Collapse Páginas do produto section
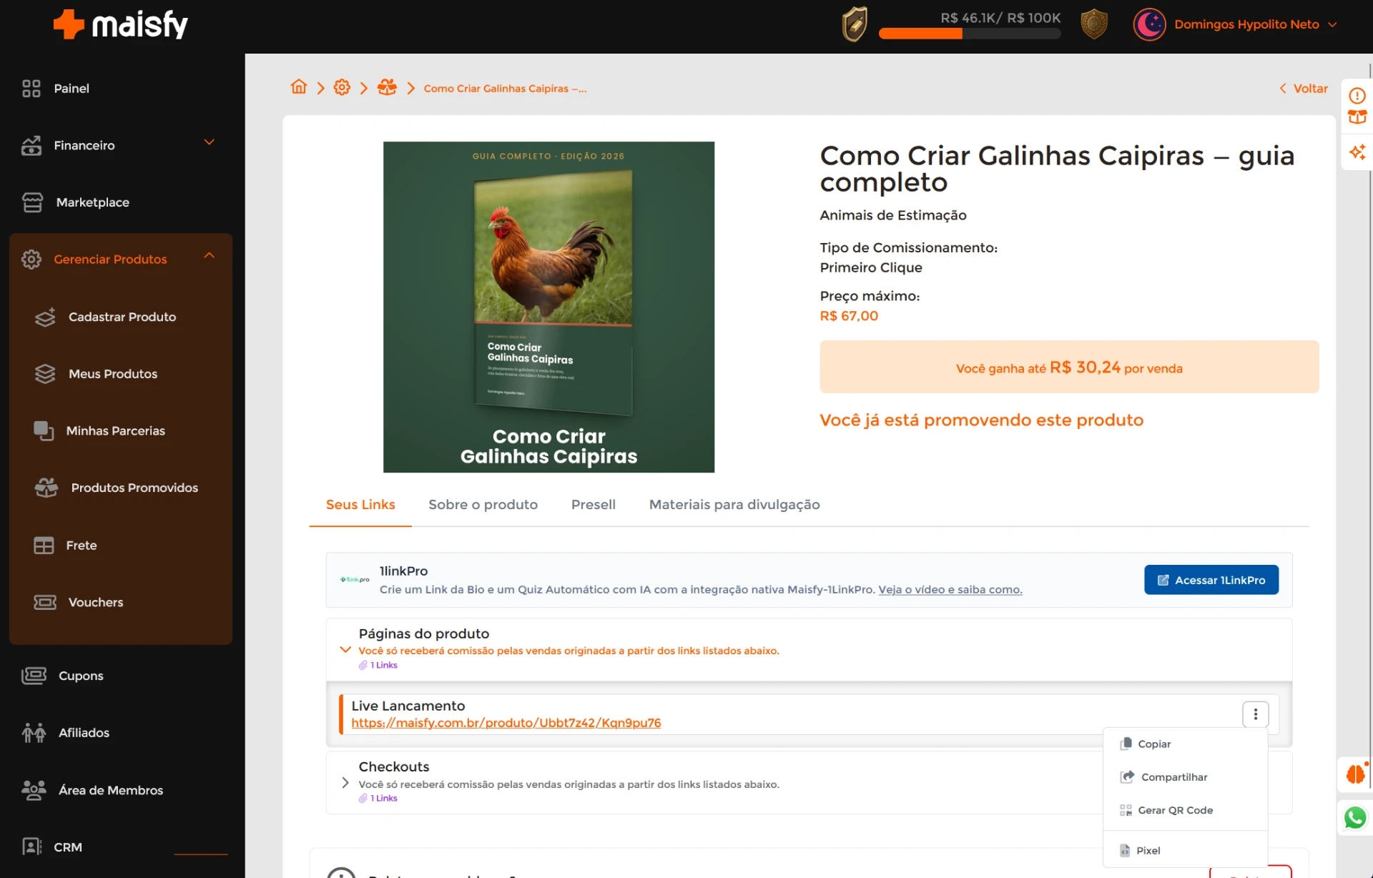Image resolution: width=1373 pixels, height=878 pixels. 345,650
